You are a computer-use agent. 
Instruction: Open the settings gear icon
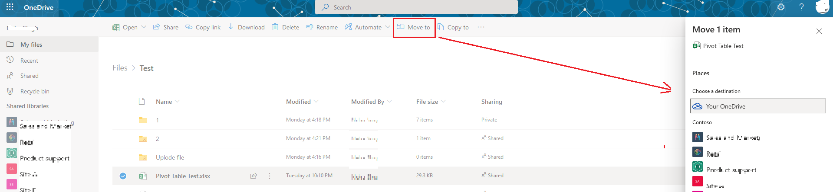781,7
